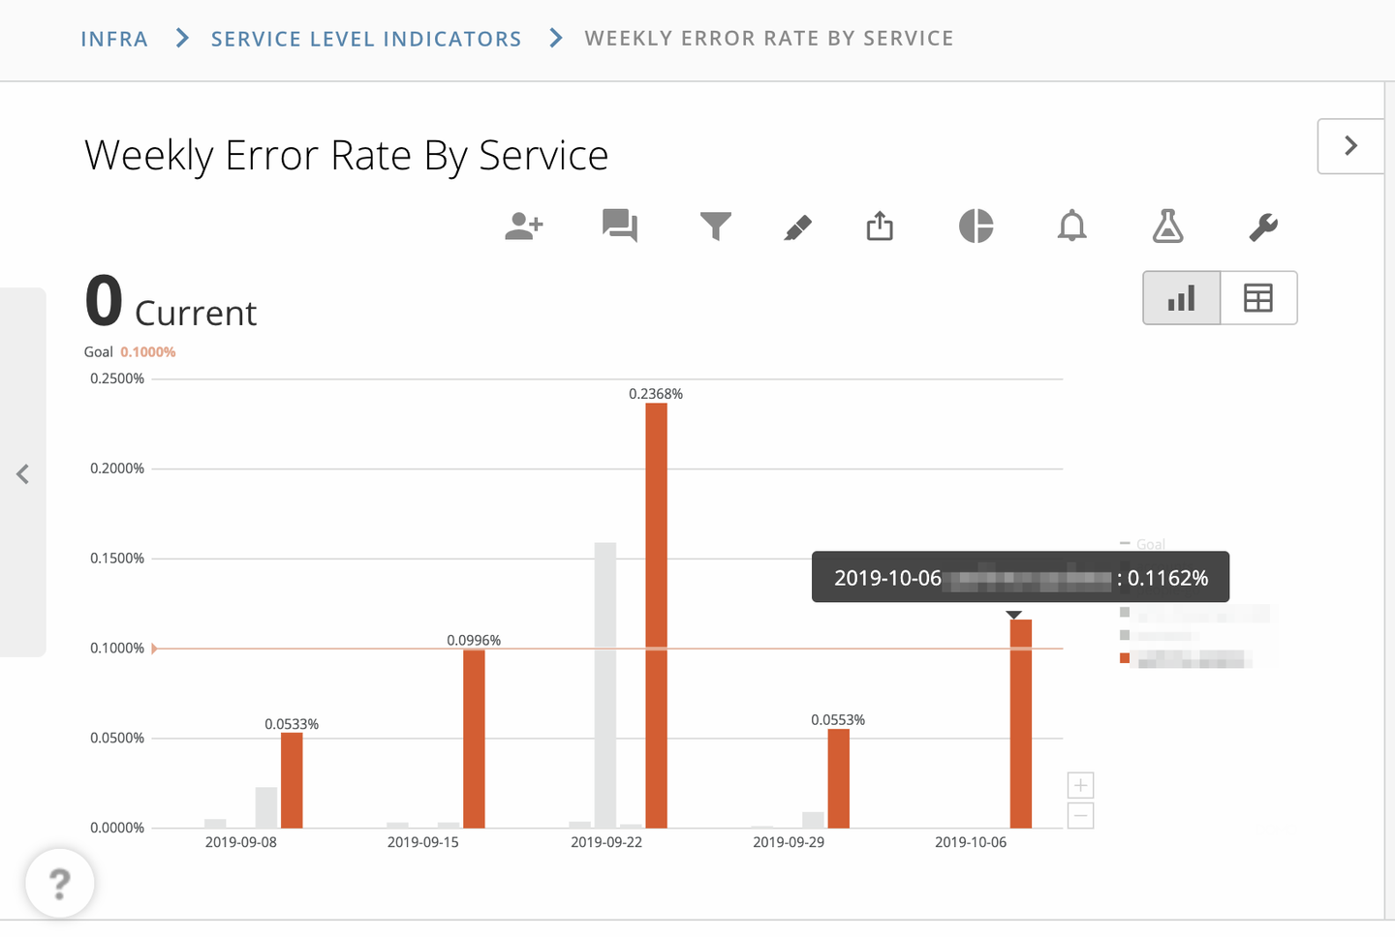
Task: Open the flask experiment icon
Action: pyautogui.click(x=1167, y=227)
